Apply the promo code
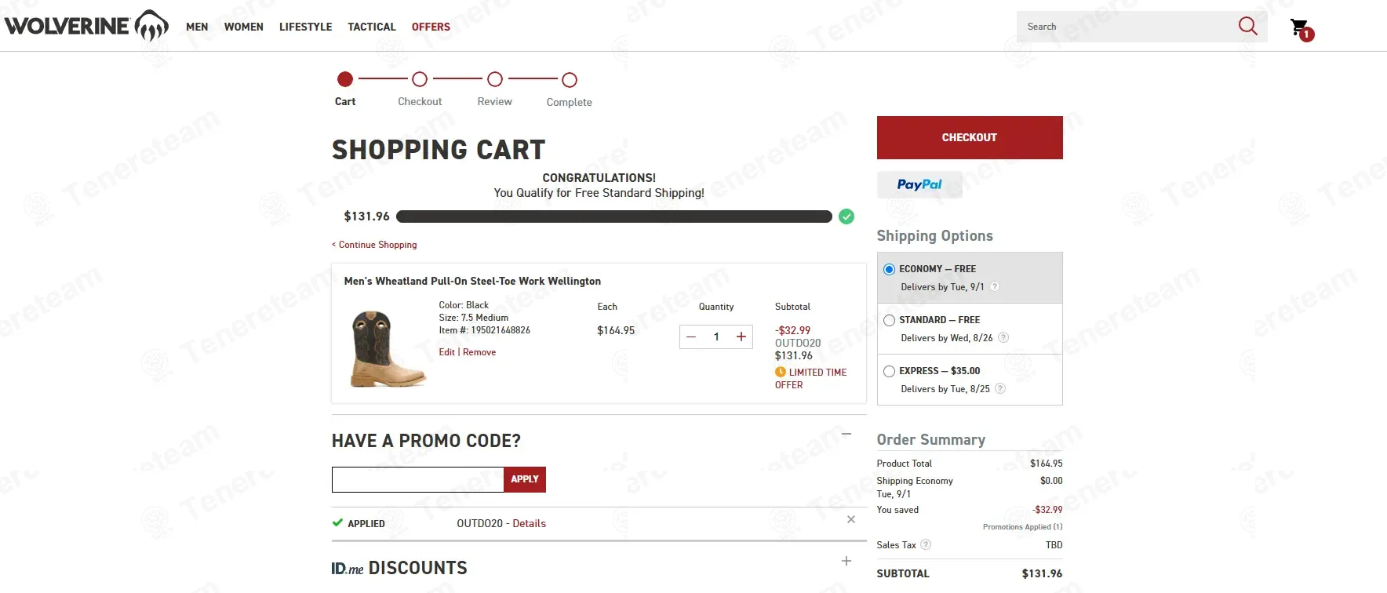 point(525,479)
